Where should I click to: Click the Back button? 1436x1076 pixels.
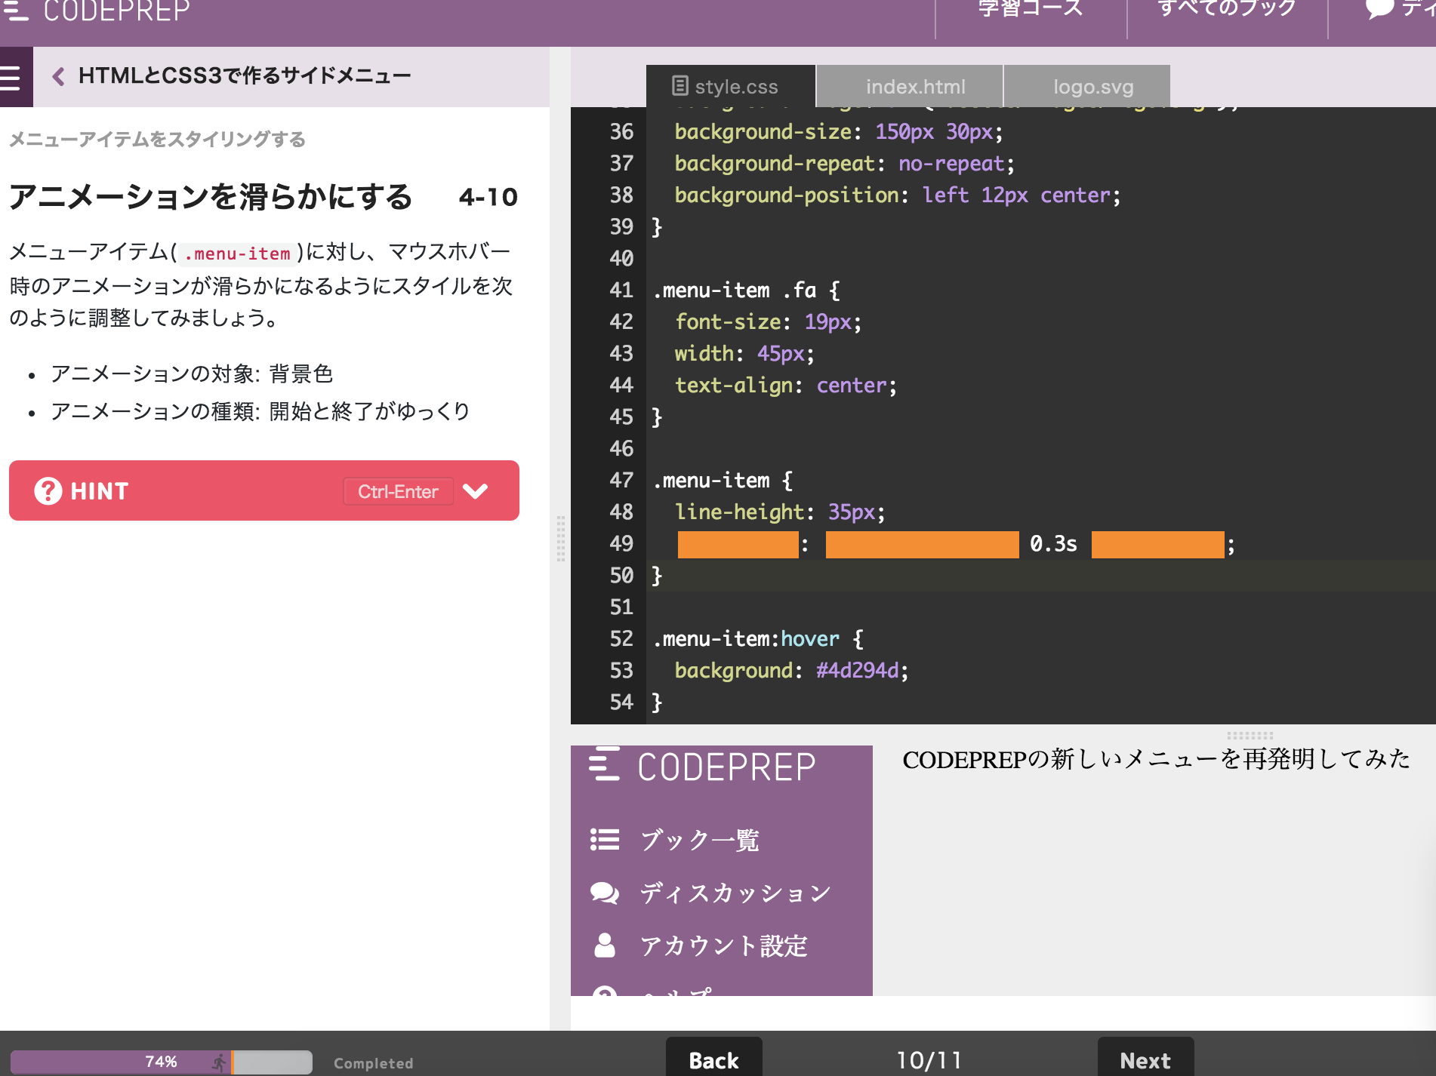713,1058
